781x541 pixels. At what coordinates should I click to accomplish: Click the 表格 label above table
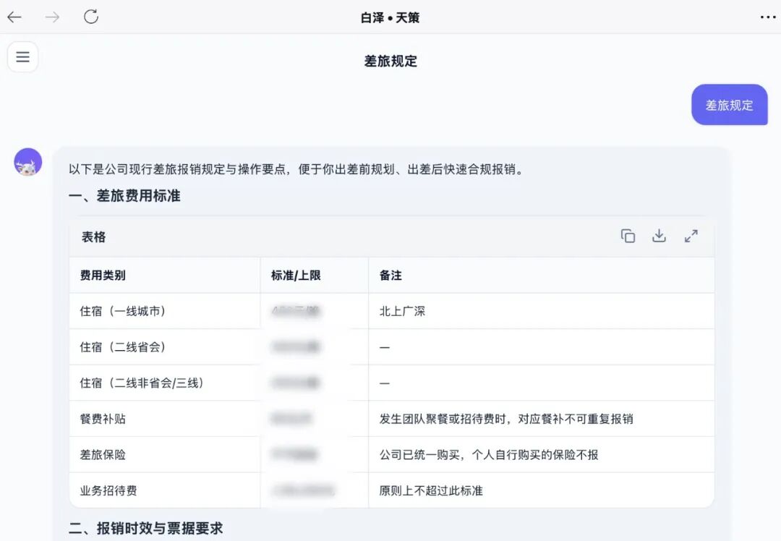(93, 237)
